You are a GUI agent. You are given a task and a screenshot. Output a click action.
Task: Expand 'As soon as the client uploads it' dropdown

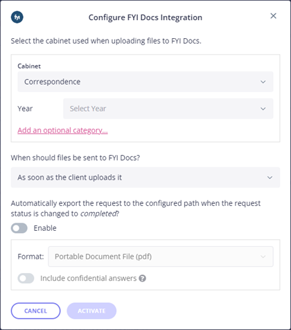tap(145, 177)
